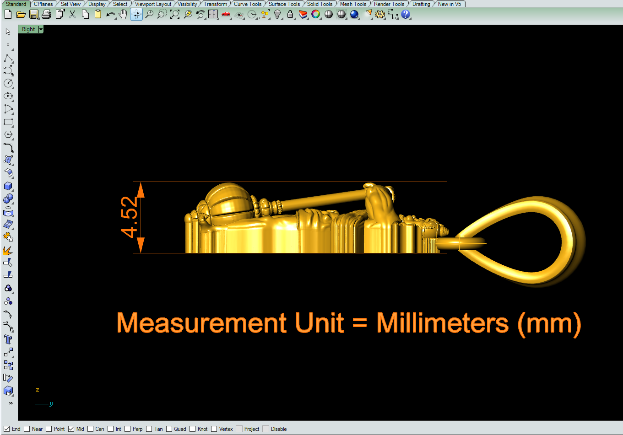Select the Pan view hand tool
Screen dimensions: 623x435
[123, 14]
